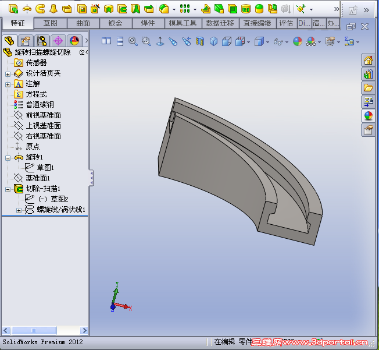This screenshot has width=379, height=350.
Task: Toggle the greyed toolbar icon next to Mirror
Action: 285,9
